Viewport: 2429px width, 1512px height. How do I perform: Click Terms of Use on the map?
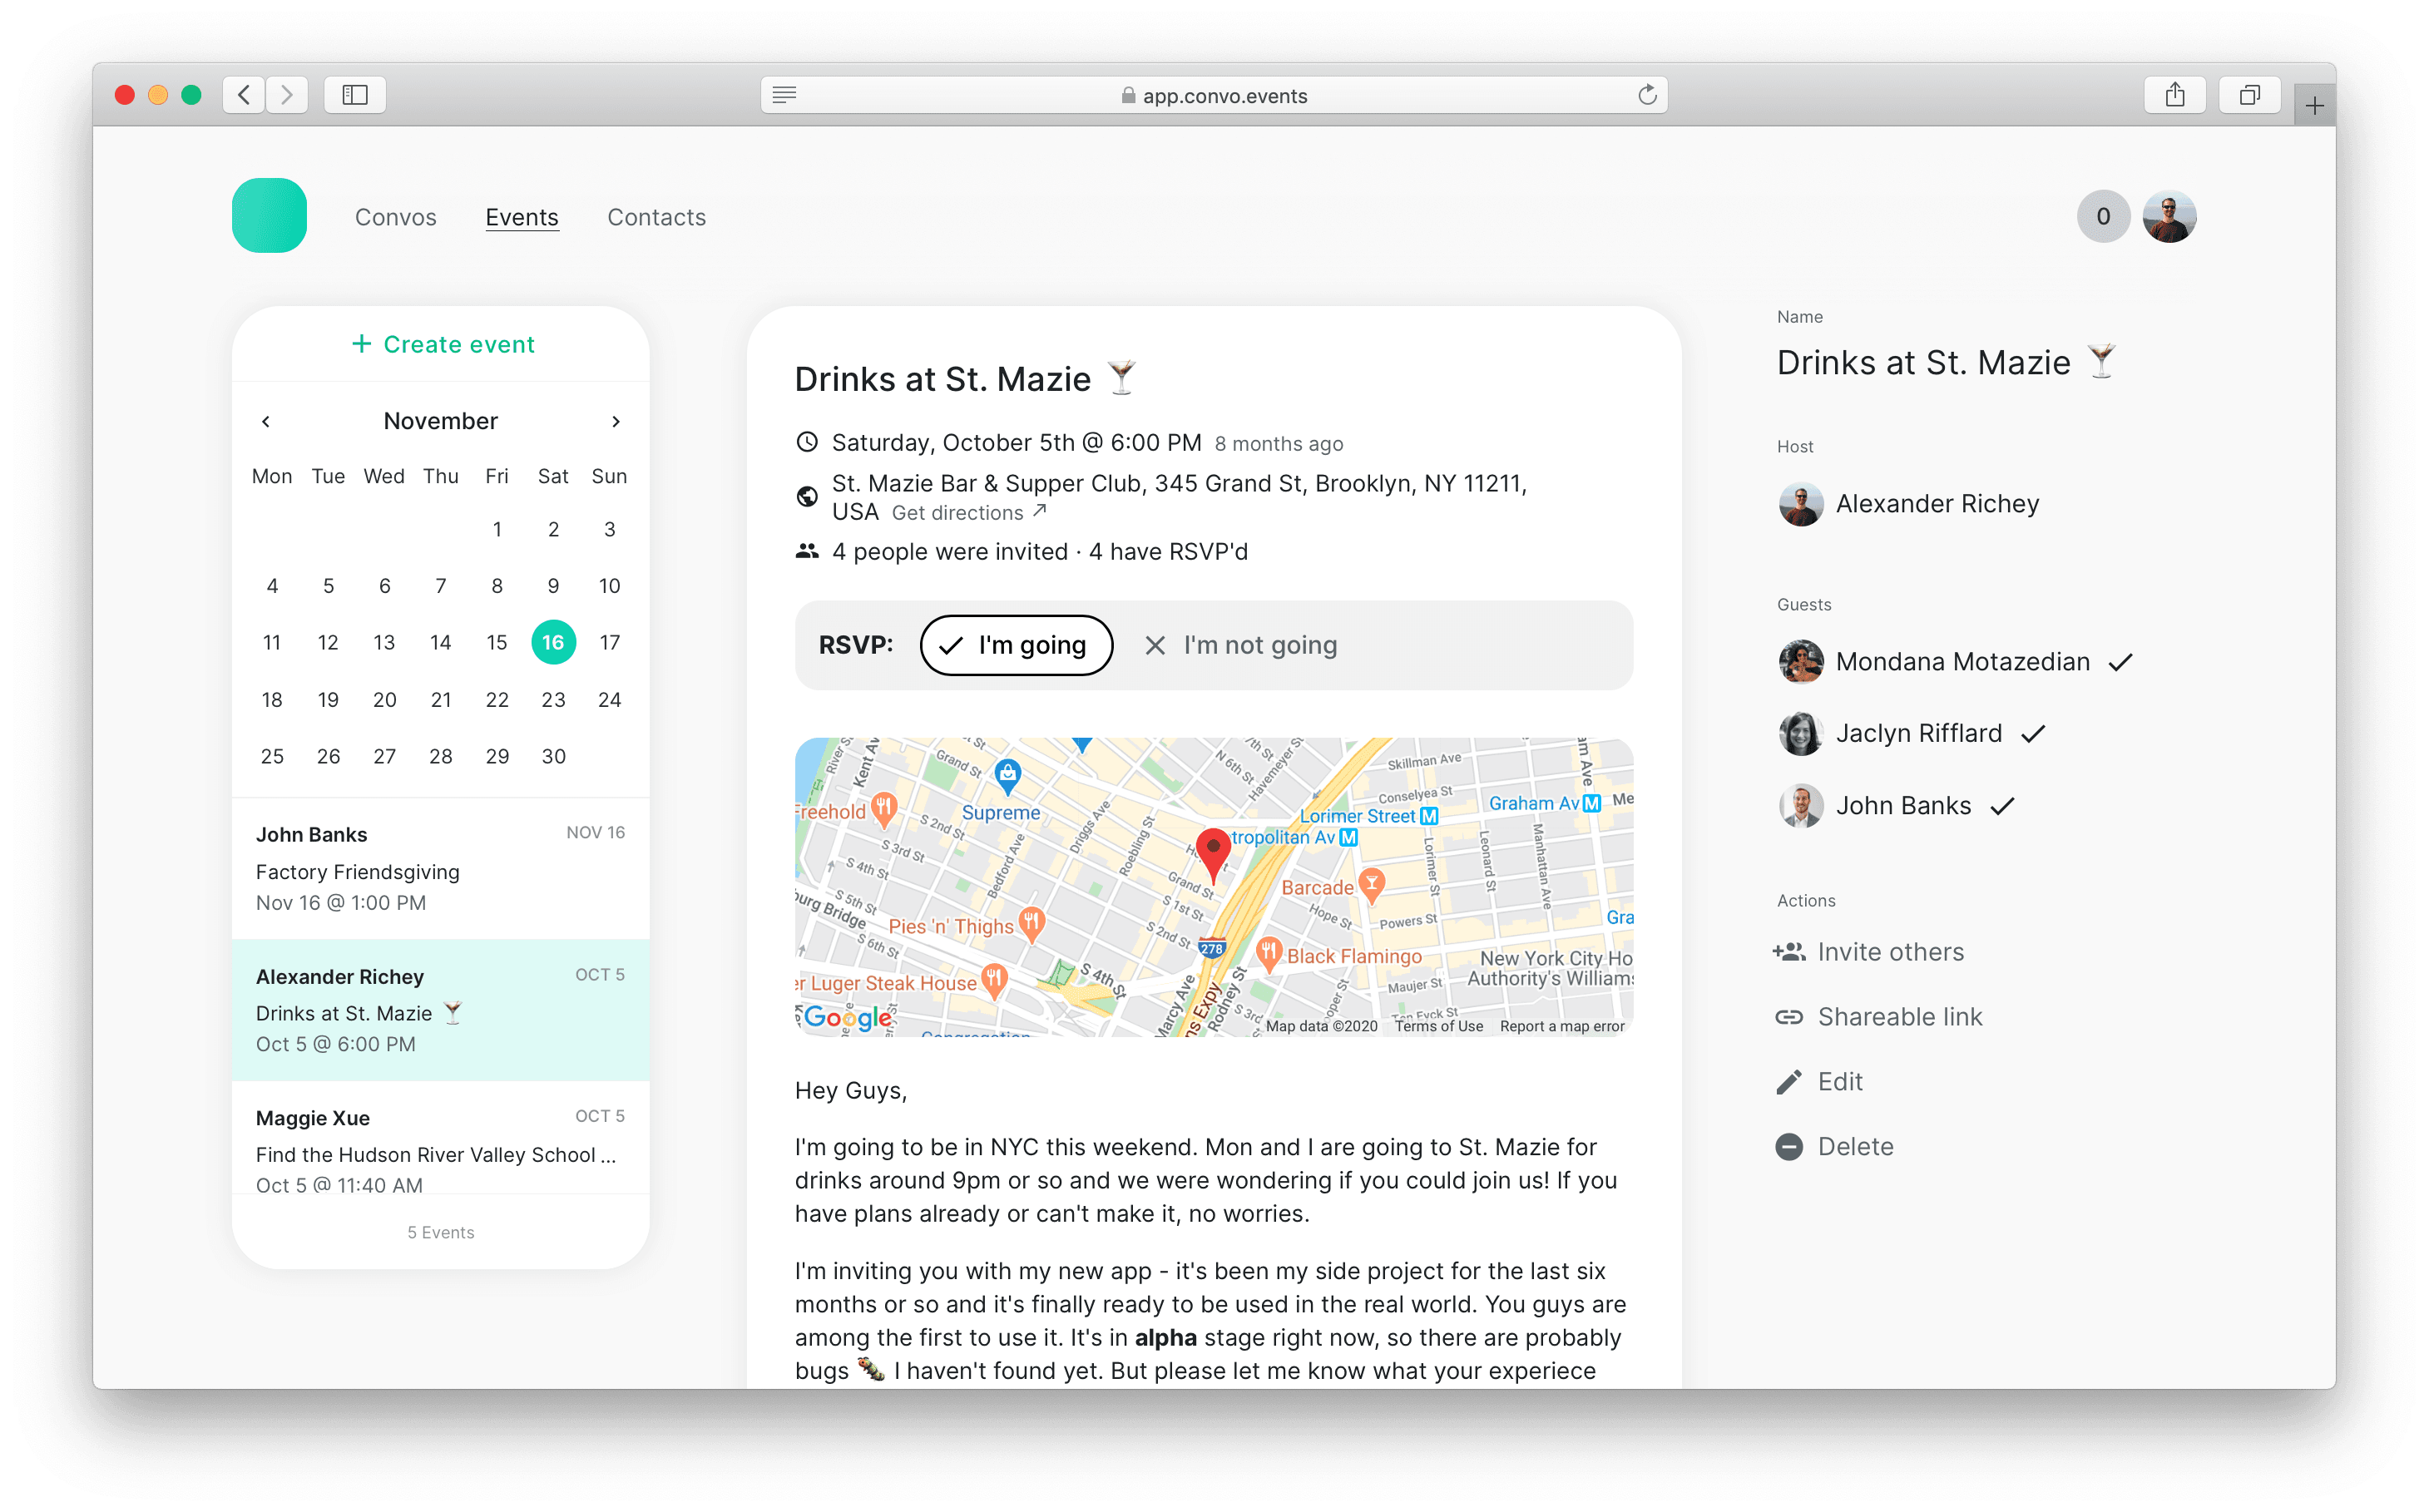(x=1438, y=1026)
